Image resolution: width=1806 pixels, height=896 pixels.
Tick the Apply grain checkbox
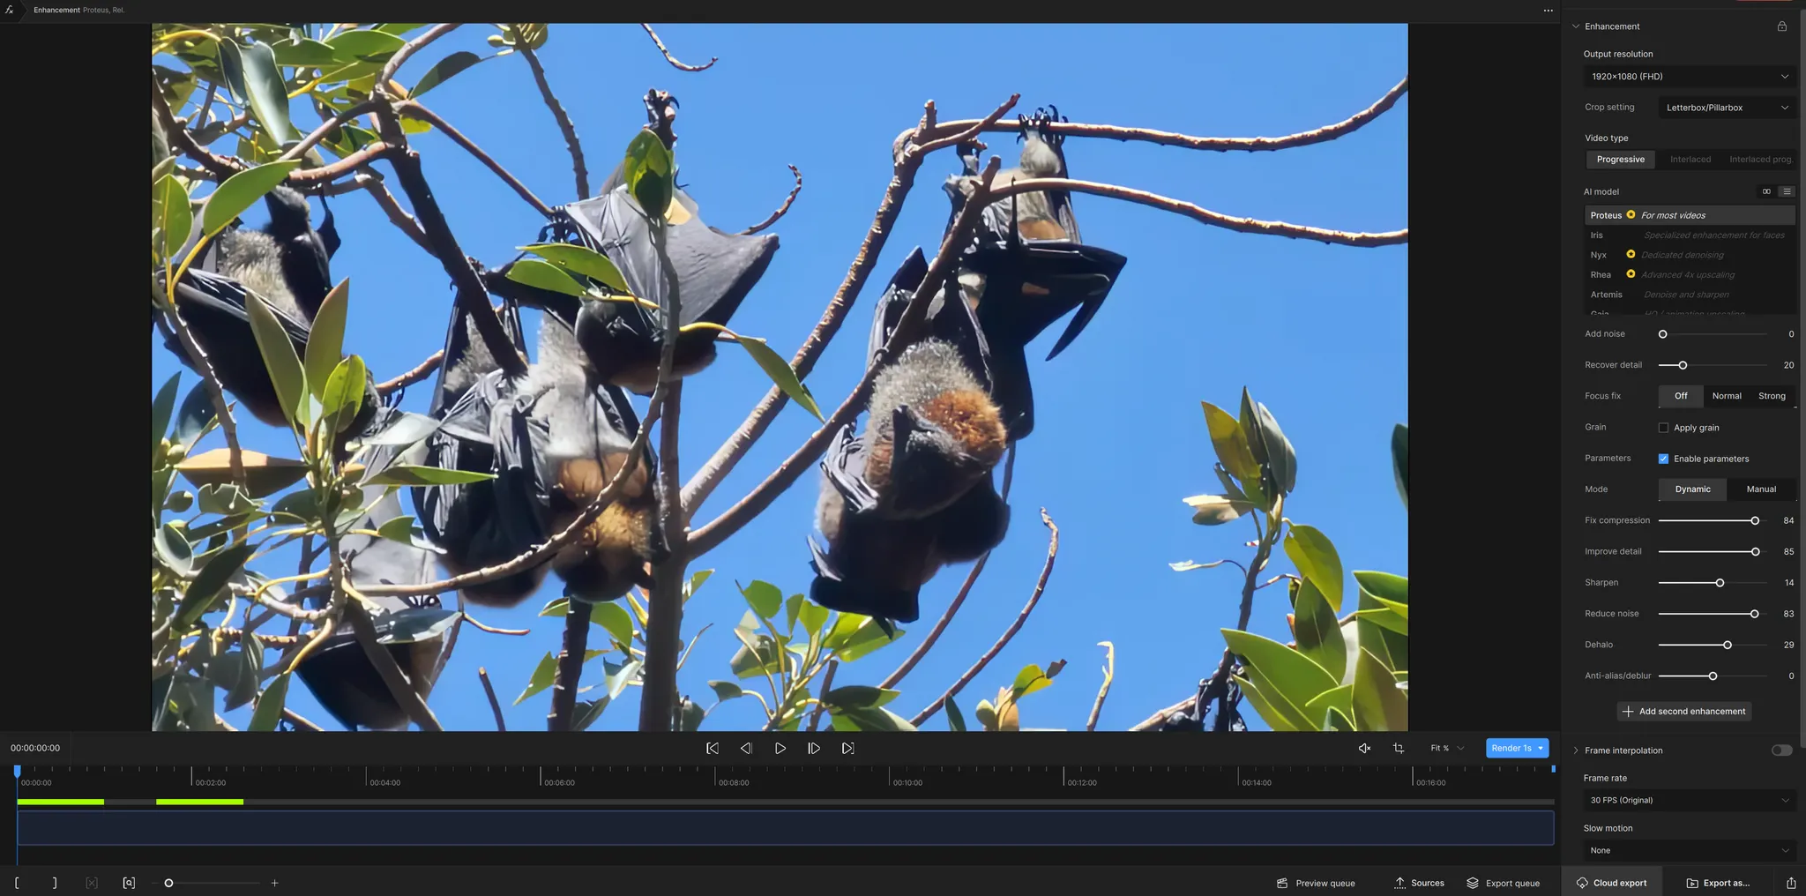pos(1663,428)
